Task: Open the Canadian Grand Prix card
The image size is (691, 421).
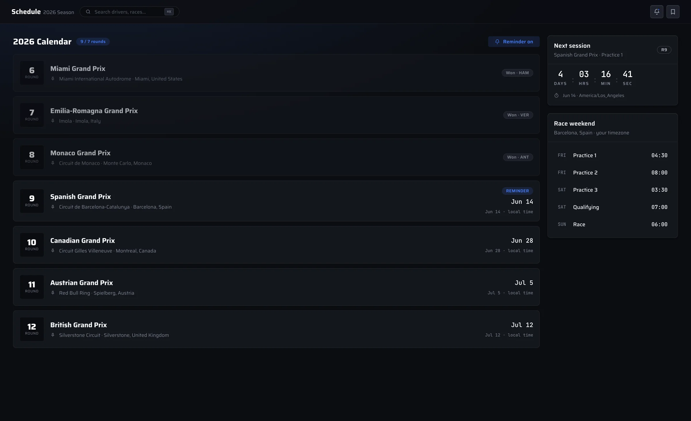Action: pos(276,245)
